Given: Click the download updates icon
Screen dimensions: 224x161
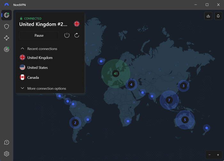Looking at the screenshot, I should (x=208, y=16).
